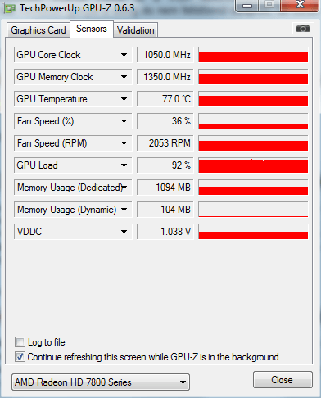Switch to the Validation tab

(x=136, y=30)
